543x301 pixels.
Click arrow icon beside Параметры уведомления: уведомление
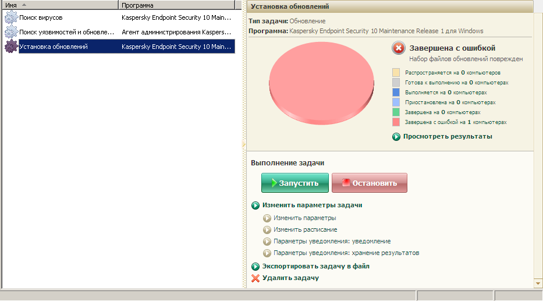click(x=267, y=242)
